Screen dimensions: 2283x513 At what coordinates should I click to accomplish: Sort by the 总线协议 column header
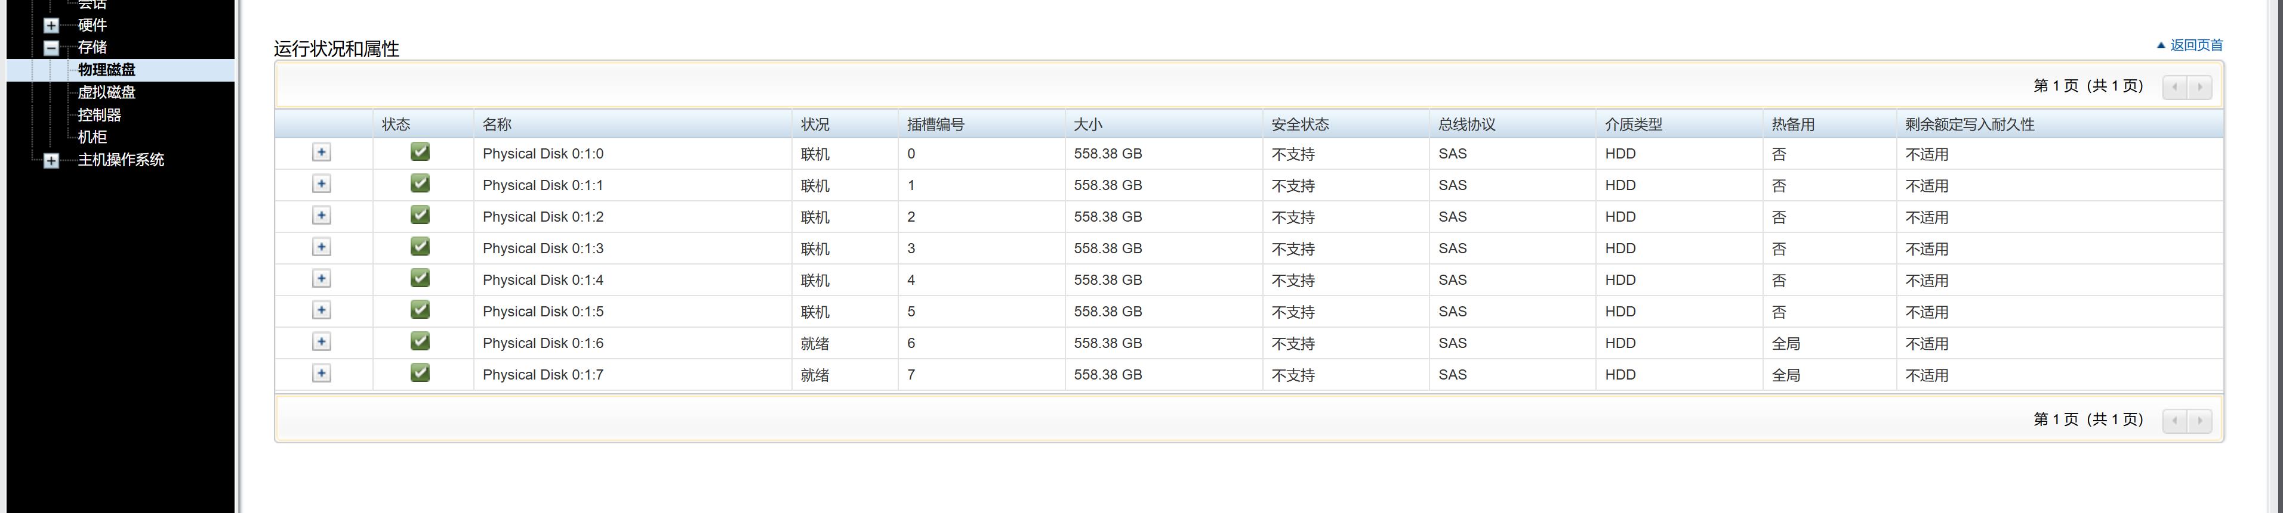(1466, 125)
